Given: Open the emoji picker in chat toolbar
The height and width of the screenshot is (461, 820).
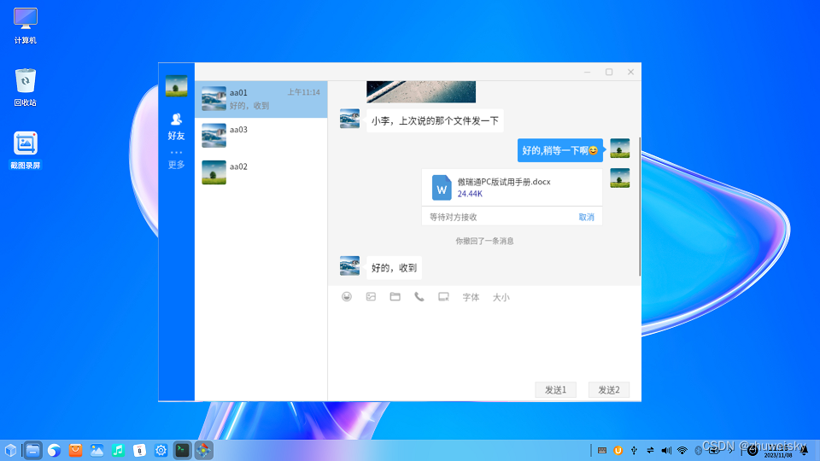Looking at the screenshot, I should pyautogui.click(x=347, y=297).
